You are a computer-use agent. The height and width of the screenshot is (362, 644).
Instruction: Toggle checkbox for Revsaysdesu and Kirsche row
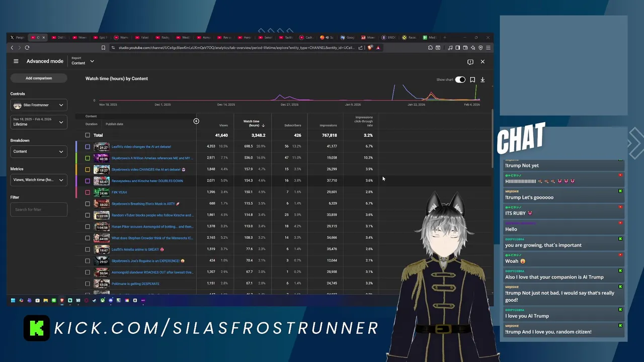click(x=88, y=181)
